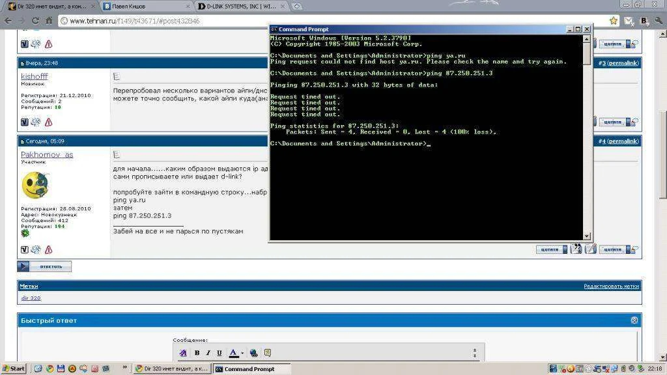Click цитата button on the topmost post
Image resolution: width=667 pixels, height=375 pixels.
click(x=614, y=44)
